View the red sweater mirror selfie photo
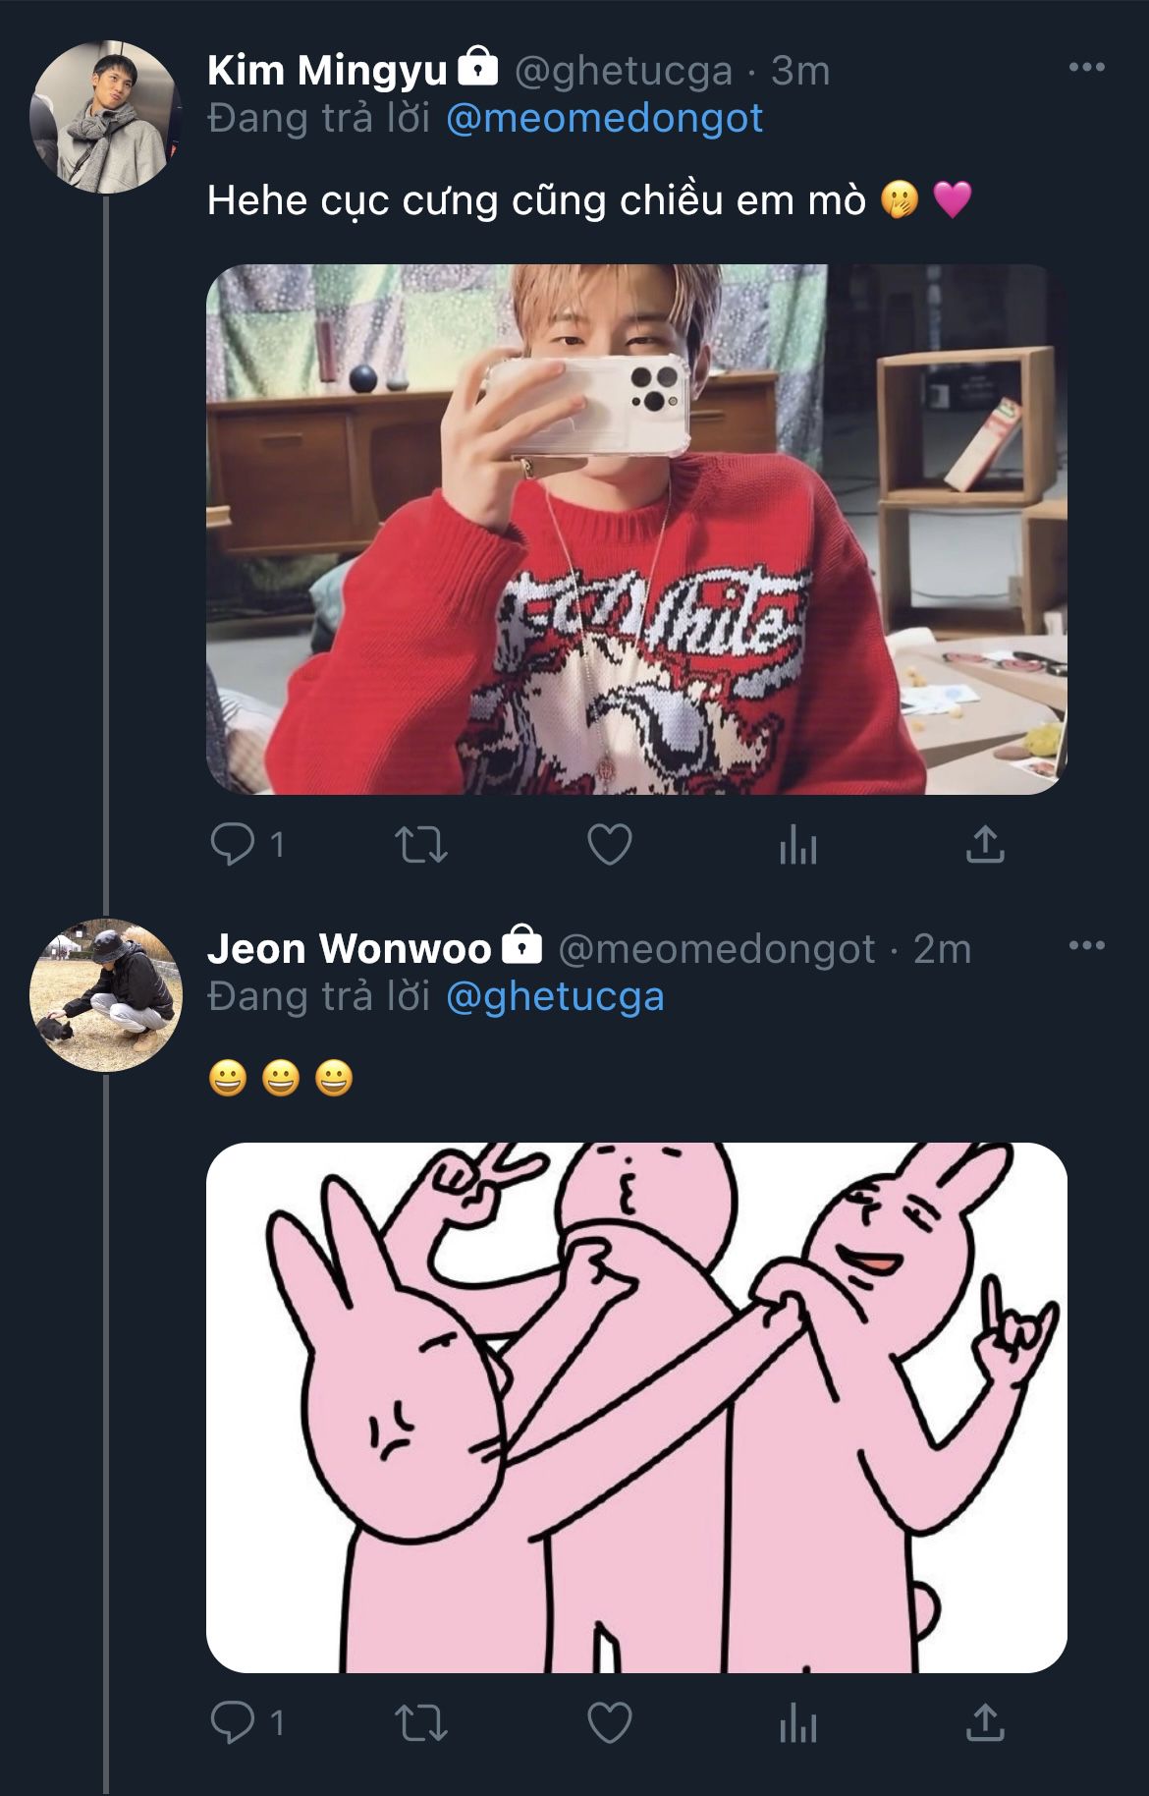 636,529
